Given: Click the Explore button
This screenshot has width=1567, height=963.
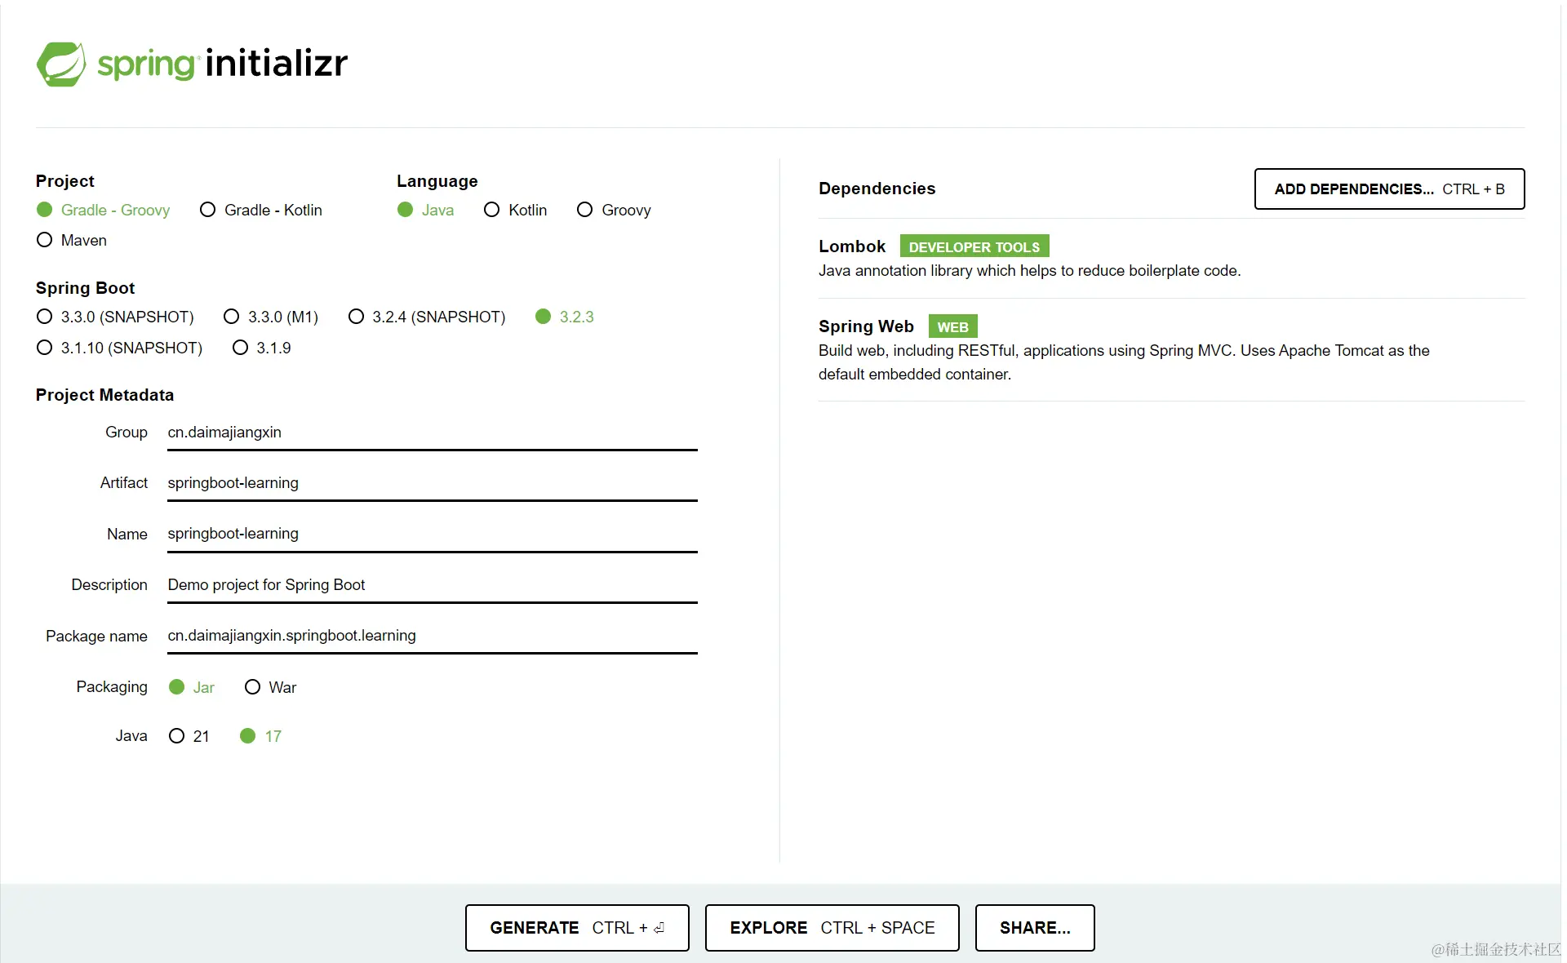Looking at the screenshot, I should point(832,928).
